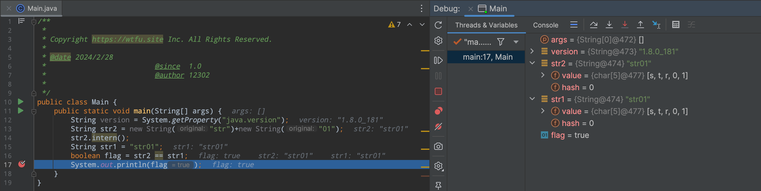Open View Breakpoints with double red circles

click(x=438, y=111)
